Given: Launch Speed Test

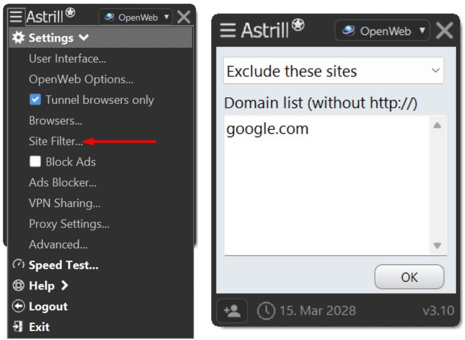Looking at the screenshot, I should click(63, 265).
